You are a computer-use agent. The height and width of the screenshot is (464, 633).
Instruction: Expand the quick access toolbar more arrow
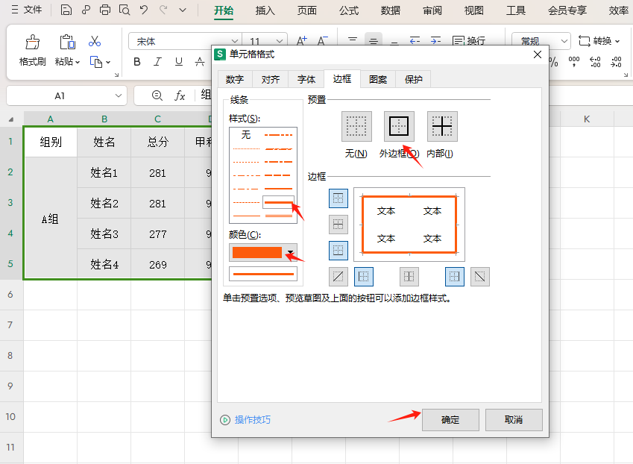pos(183,10)
